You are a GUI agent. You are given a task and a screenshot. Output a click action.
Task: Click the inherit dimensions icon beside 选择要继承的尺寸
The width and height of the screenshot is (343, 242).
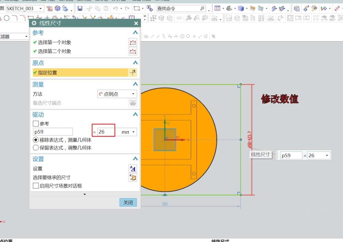click(132, 177)
